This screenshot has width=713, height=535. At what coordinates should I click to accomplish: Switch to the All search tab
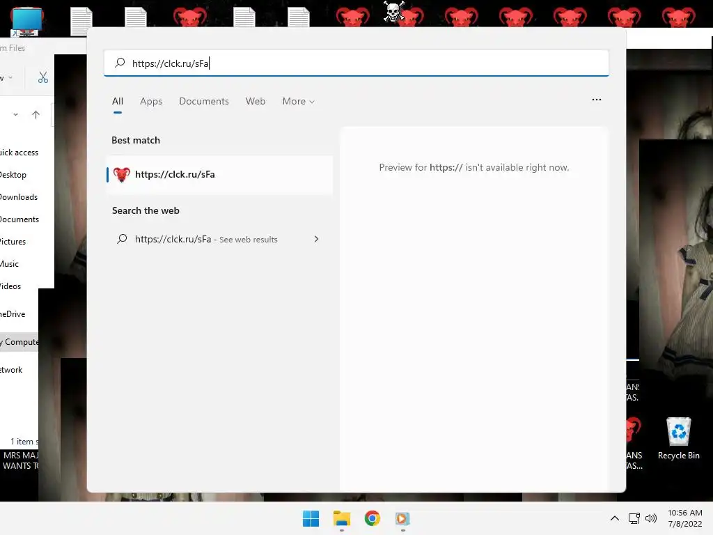[117, 102]
